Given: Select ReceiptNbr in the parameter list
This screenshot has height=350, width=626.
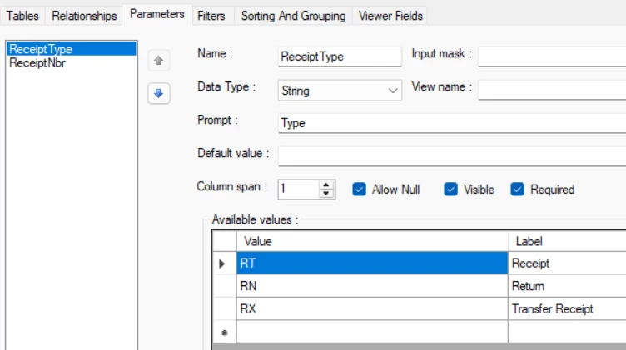Looking at the screenshot, I should click(37, 62).
